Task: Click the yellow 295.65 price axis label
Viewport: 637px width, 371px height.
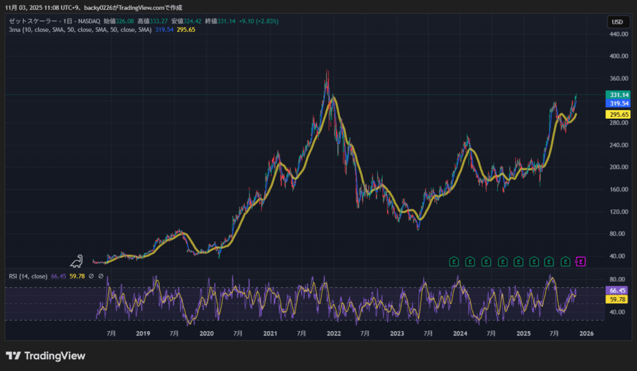Action: click(x=616, y=115)
